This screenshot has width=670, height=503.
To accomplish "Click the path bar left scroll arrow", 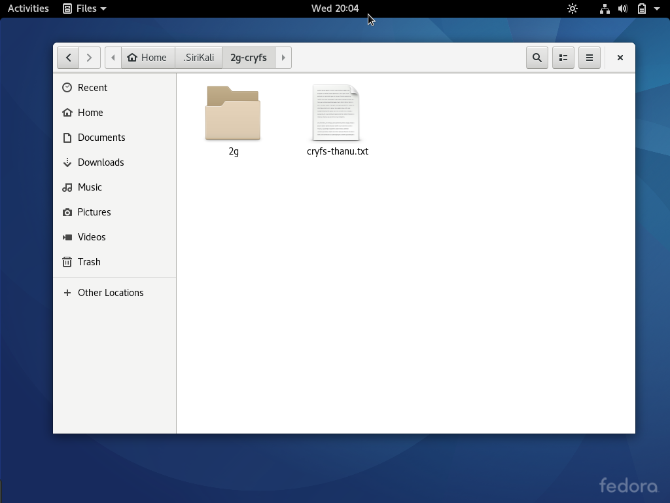I will (x=113, y=58).
